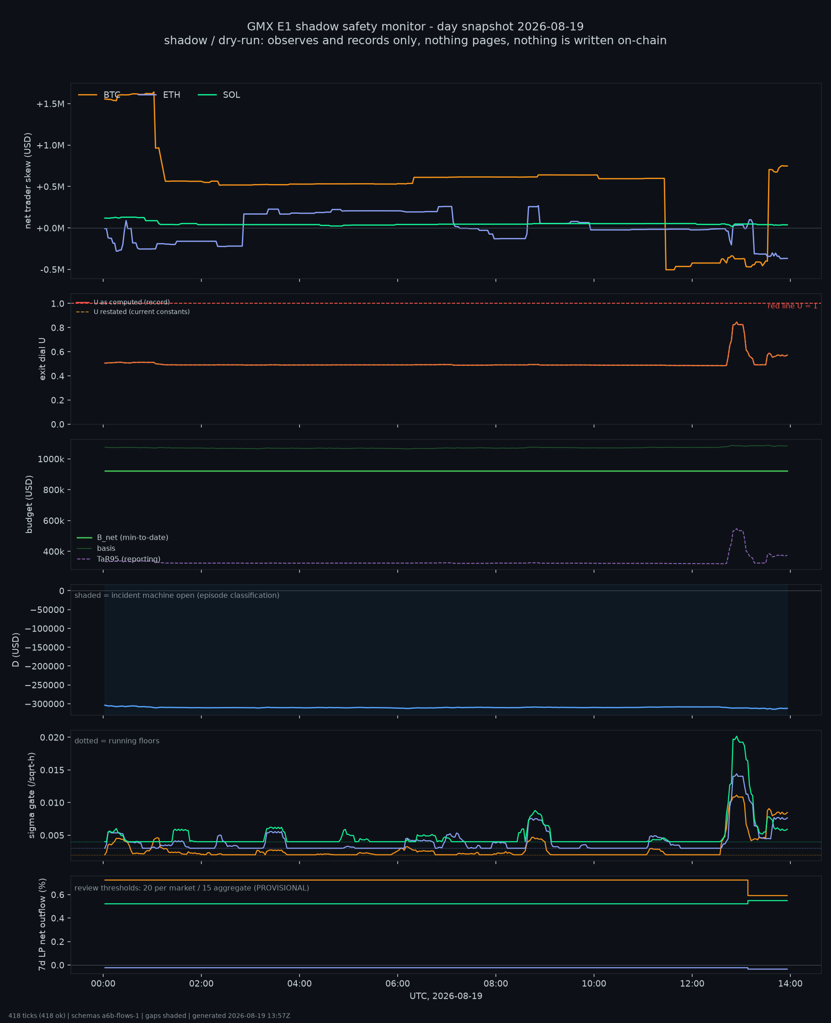Screen dimensions: 831x1023
Task: Click the '400k' budget tick label
Action: (53, 552)
